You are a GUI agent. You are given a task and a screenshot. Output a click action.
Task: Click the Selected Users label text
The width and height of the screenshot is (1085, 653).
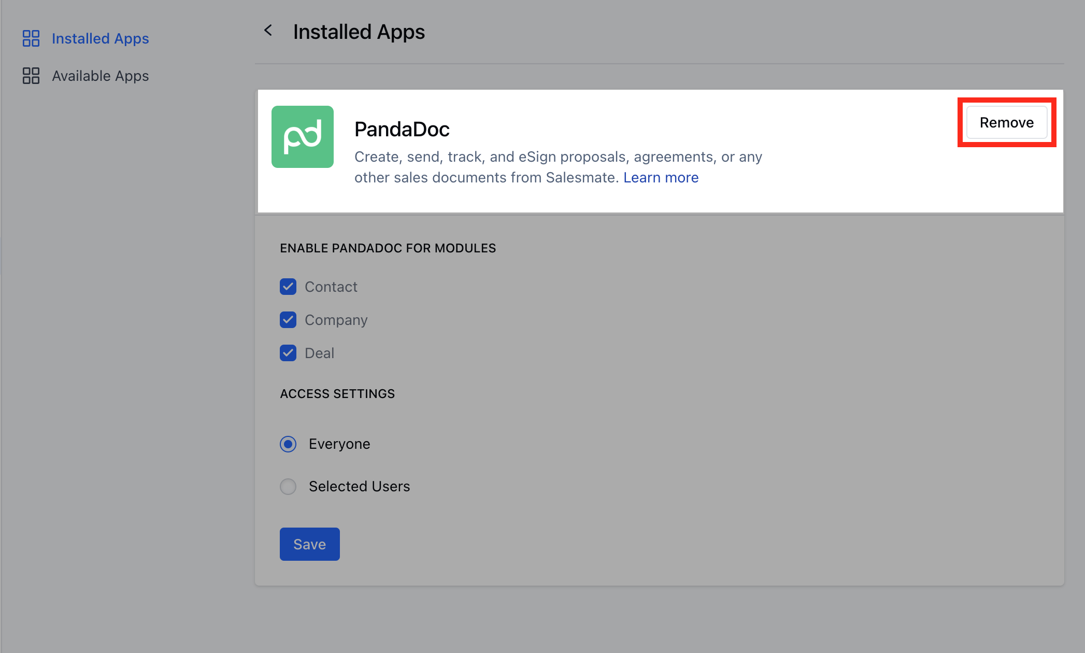[360, 487]
